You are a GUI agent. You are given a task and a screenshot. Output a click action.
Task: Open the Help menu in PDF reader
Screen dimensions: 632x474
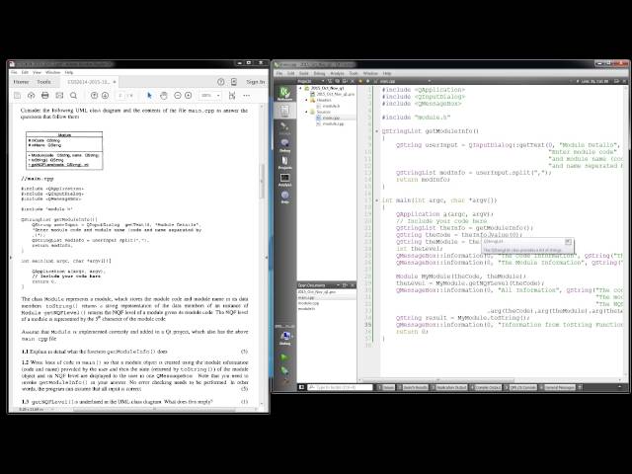click(x=69, y=72)
